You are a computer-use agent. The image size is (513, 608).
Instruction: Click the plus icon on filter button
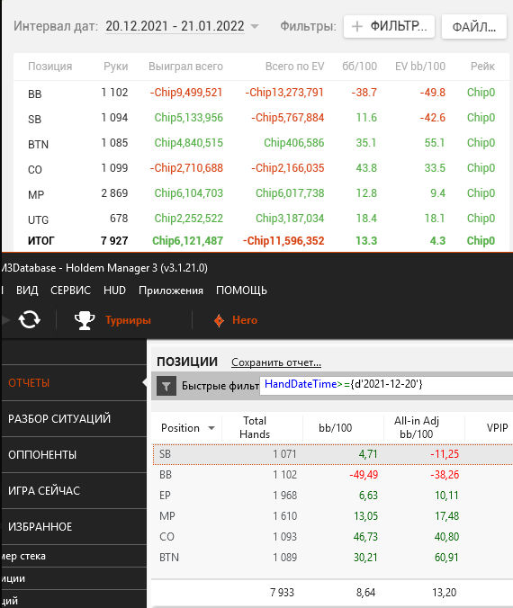pos(357,26)
